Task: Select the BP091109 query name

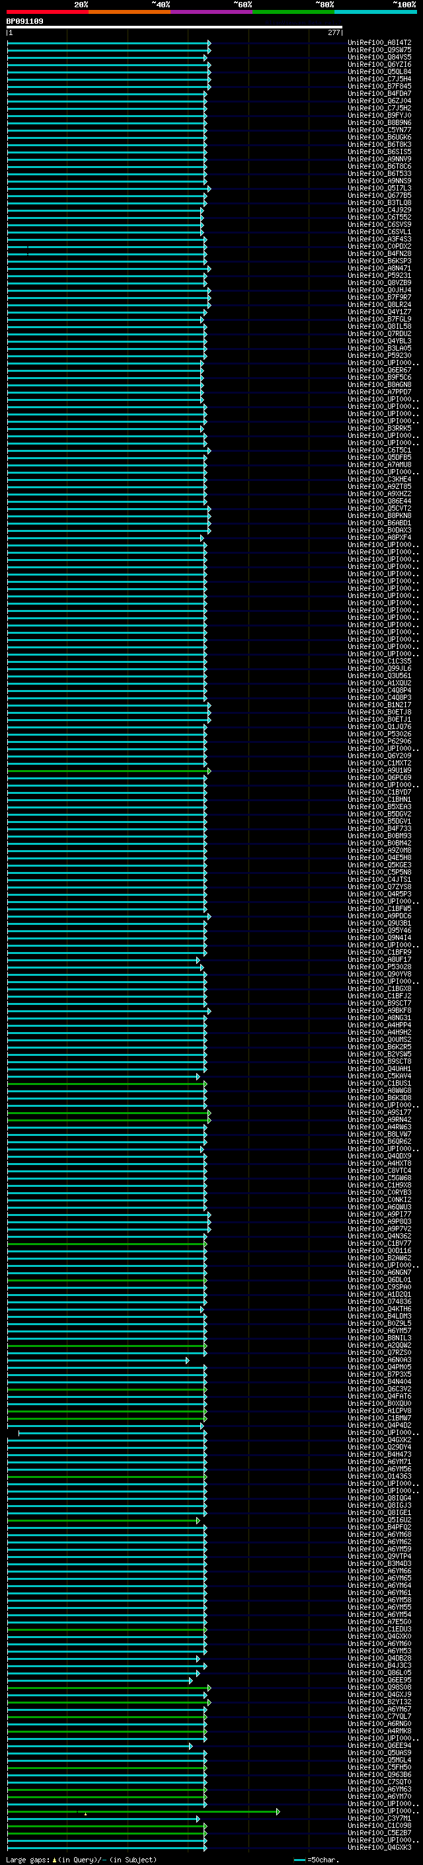Action: pyautogui.click(x=24, y=21)
